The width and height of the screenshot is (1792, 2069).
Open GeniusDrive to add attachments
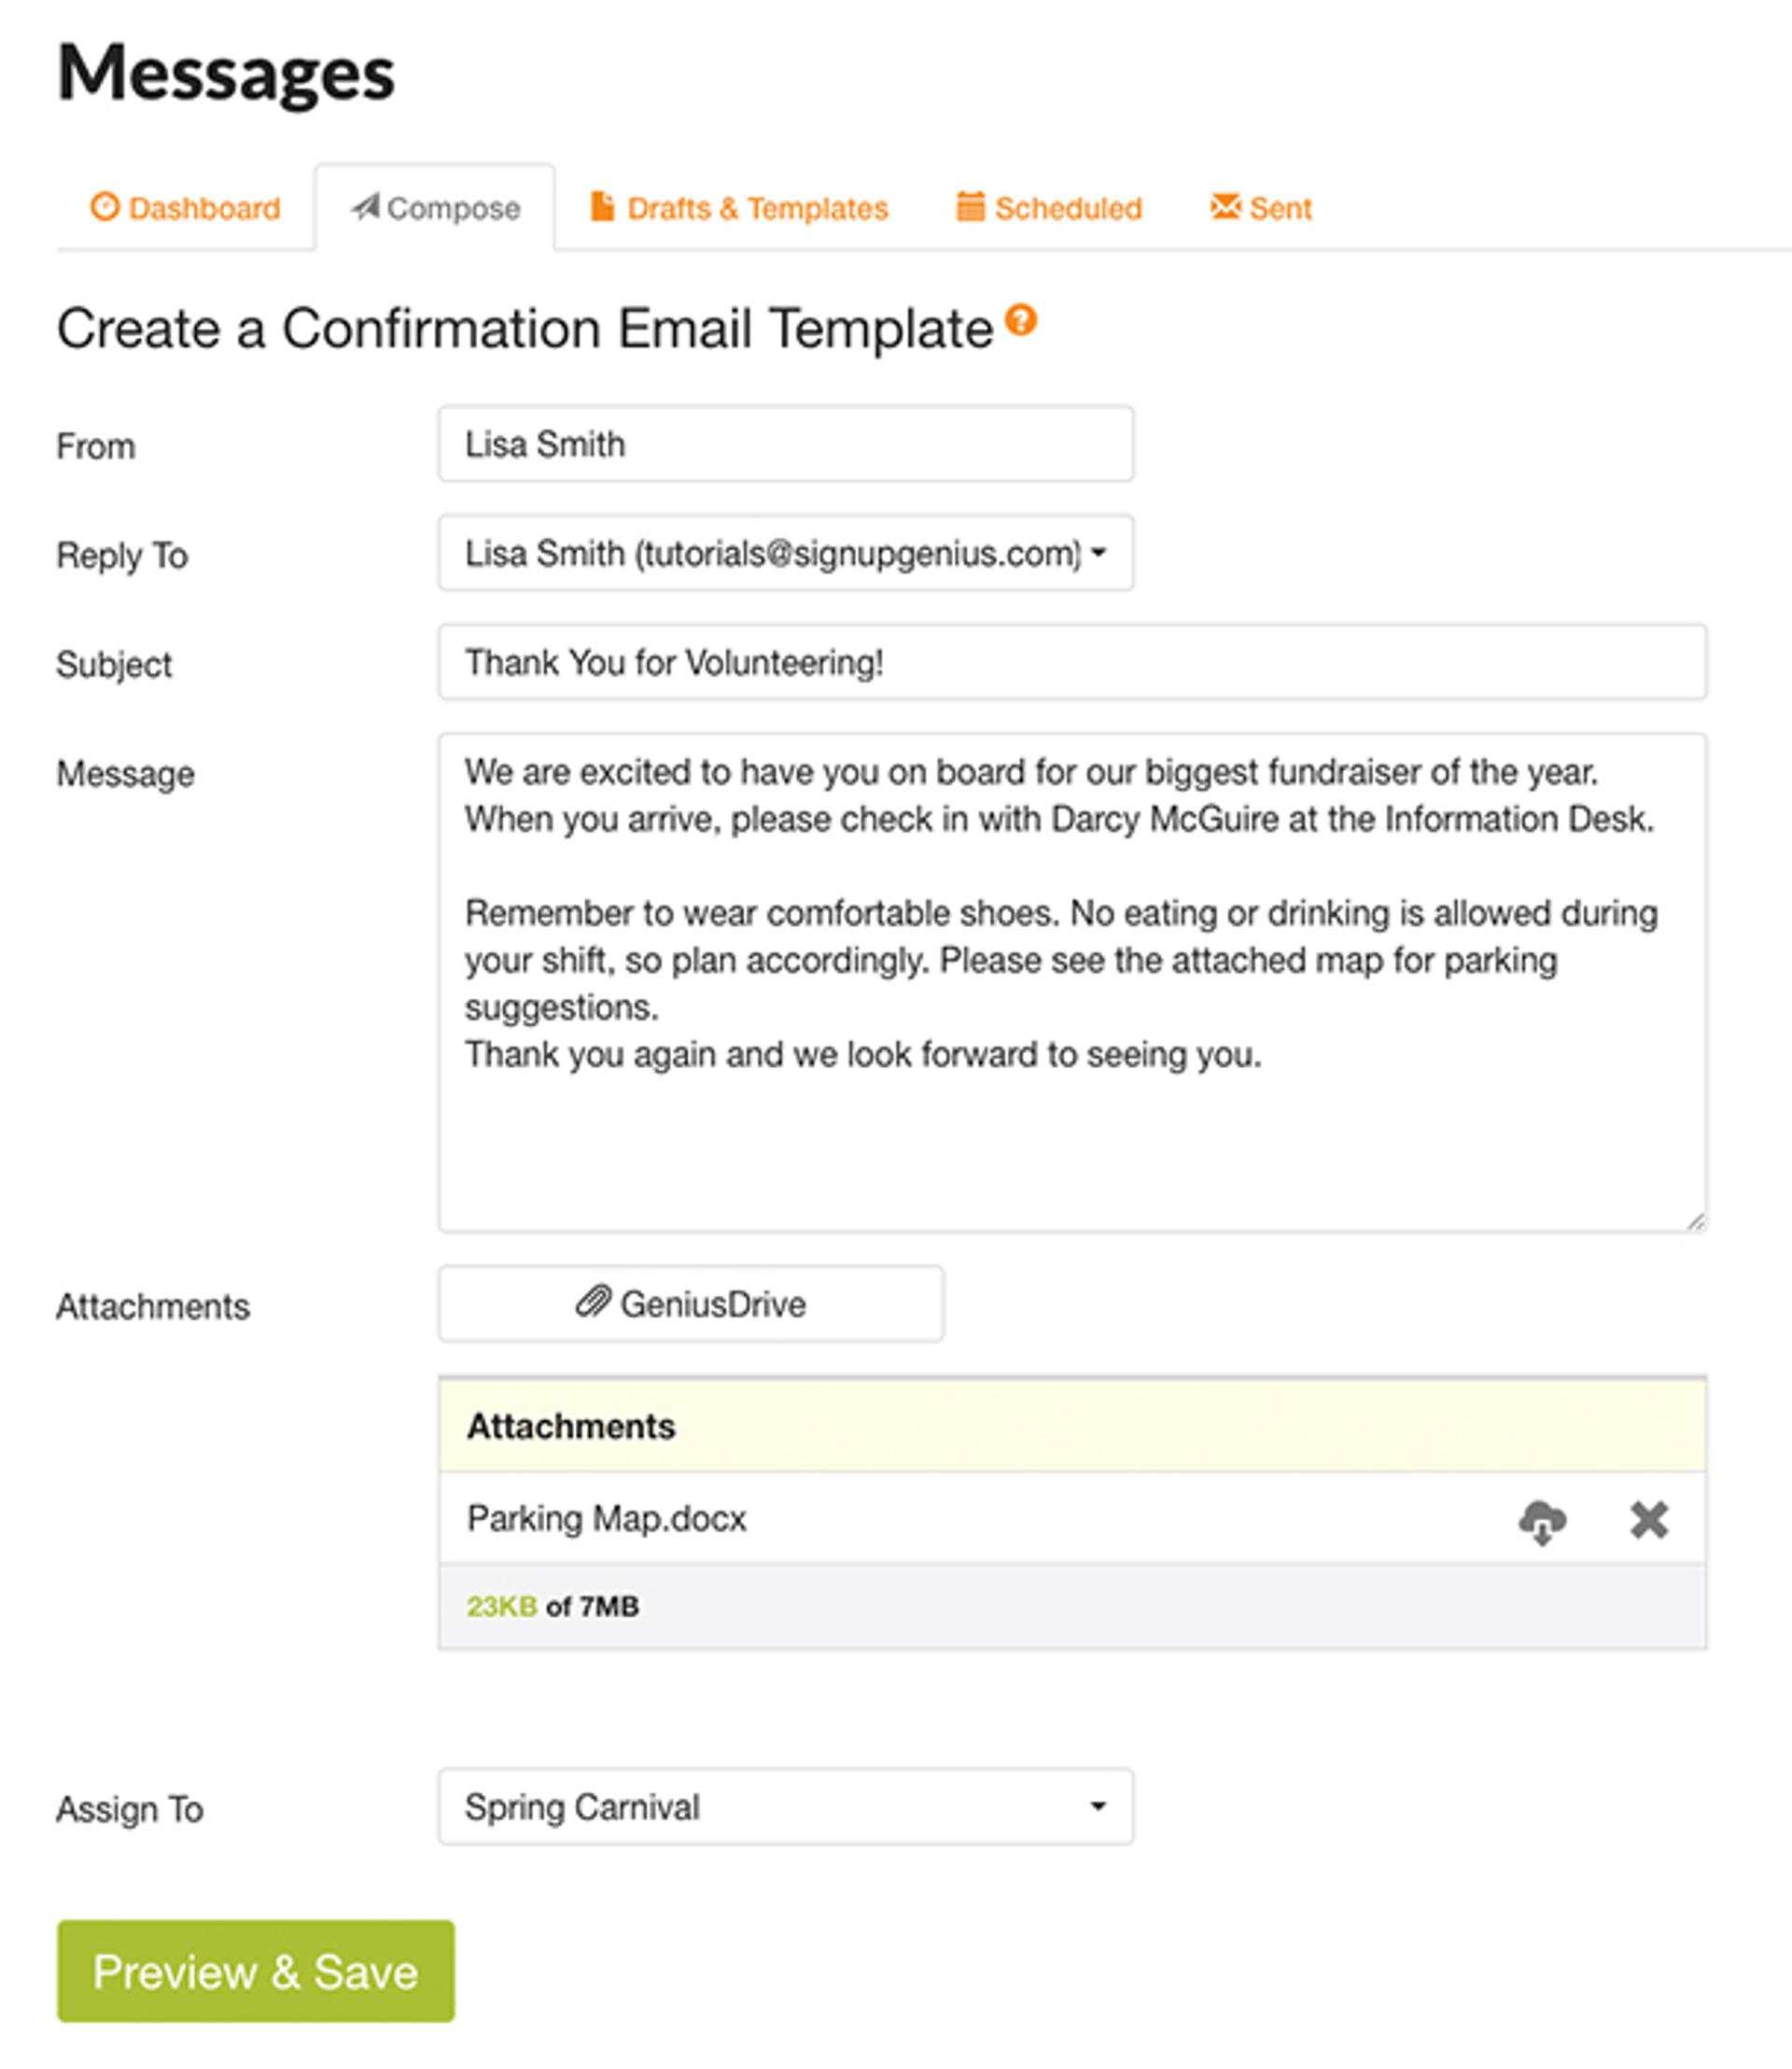tap(691, 1302)
